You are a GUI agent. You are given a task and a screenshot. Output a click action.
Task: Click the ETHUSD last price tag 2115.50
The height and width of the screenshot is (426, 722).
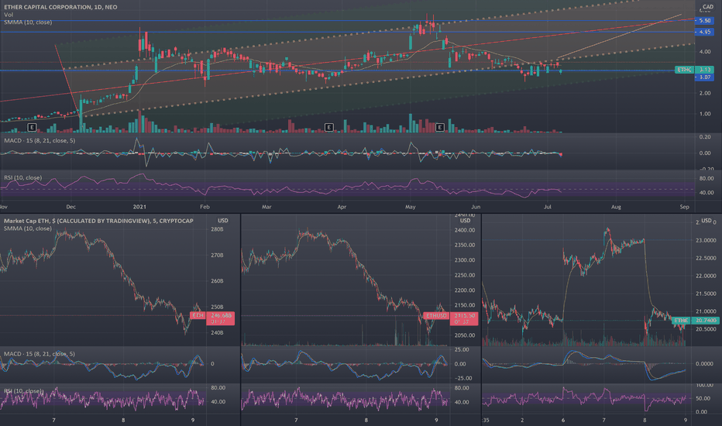coord(451,318)
